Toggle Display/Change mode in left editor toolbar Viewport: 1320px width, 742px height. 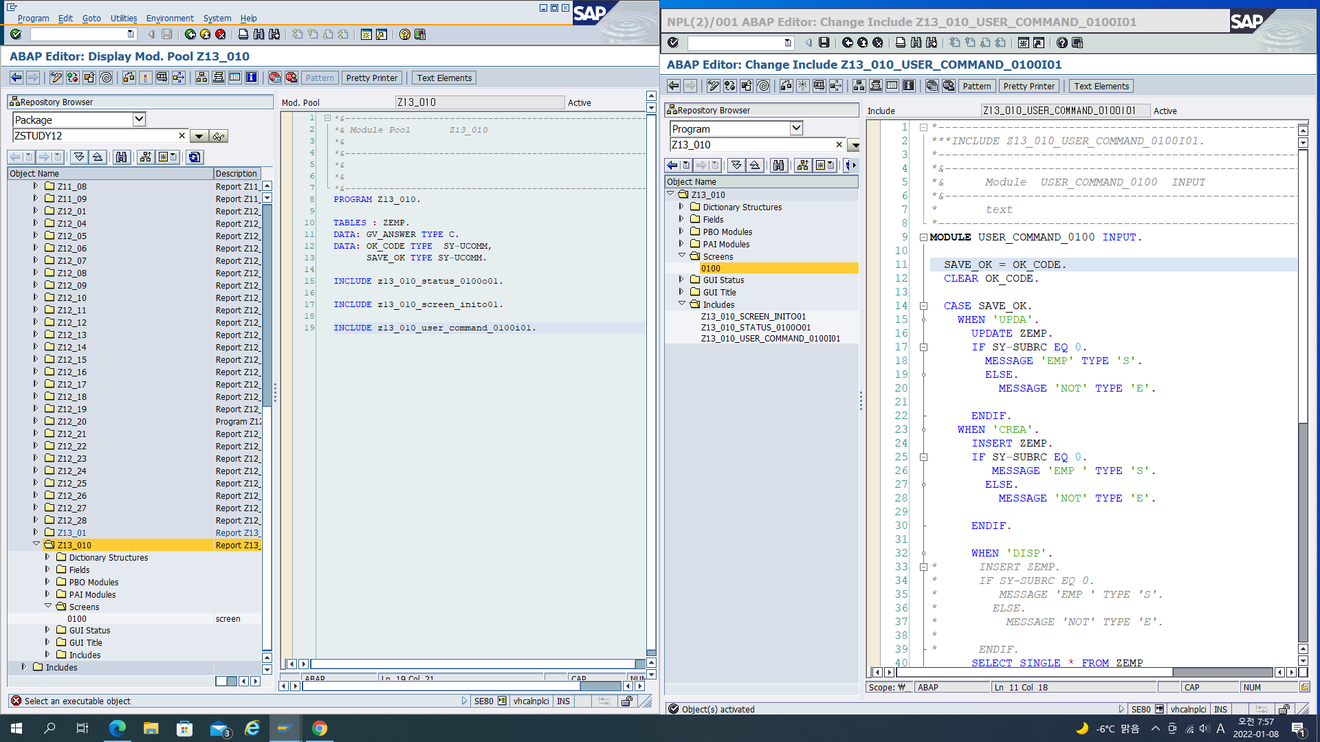point(56,78)
